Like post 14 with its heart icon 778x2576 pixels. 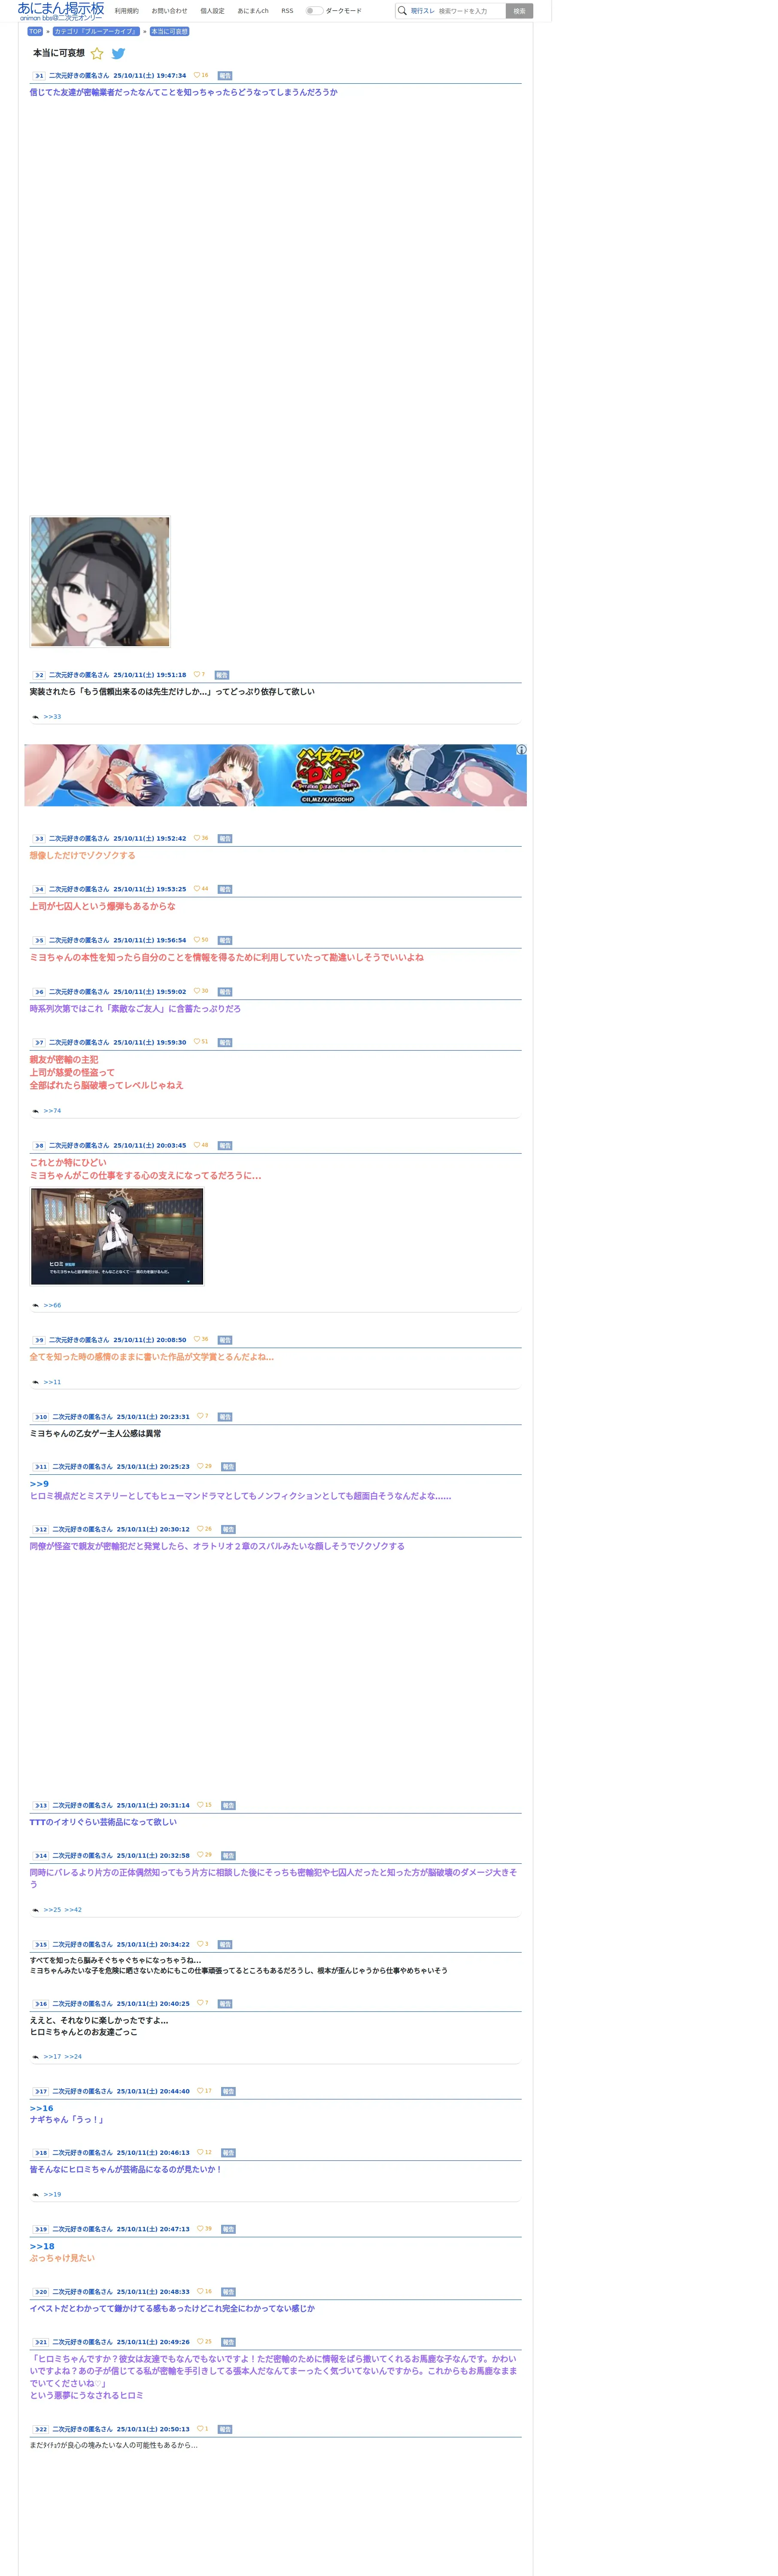pyautogui.click(x=200, y=1855)
